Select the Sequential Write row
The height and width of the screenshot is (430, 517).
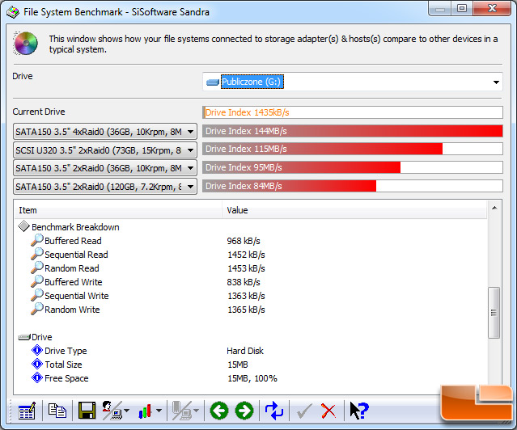coord(251,296)
